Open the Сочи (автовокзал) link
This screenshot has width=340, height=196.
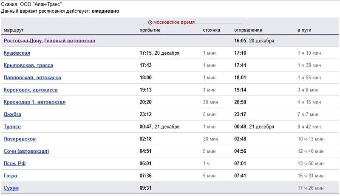(26, 151)
